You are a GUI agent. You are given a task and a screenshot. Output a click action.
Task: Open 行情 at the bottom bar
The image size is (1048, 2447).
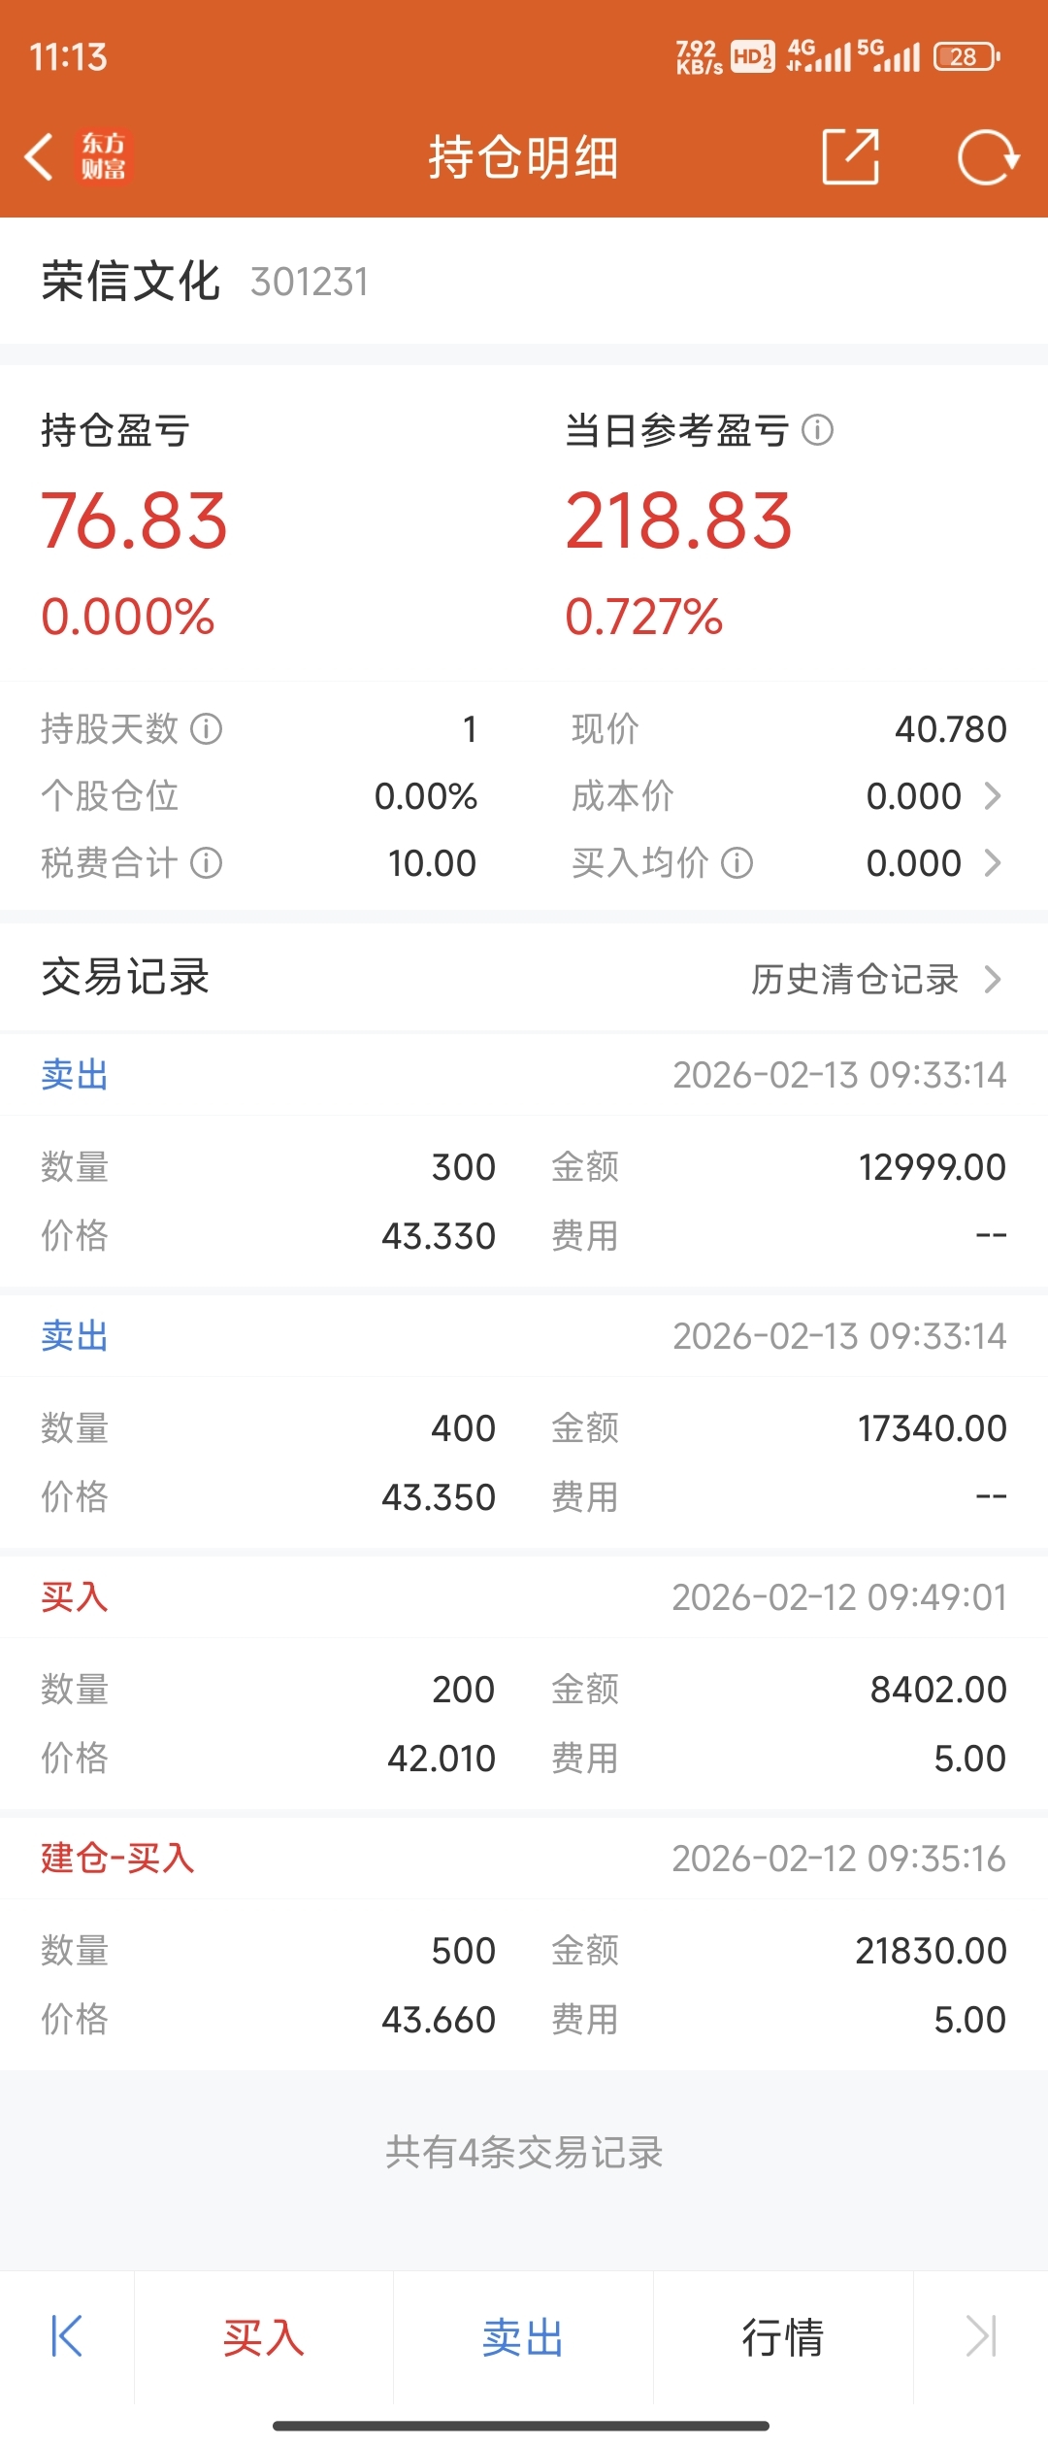click(783, 2336)
